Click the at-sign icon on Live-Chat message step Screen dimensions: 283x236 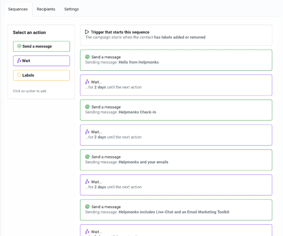point(87,207)
